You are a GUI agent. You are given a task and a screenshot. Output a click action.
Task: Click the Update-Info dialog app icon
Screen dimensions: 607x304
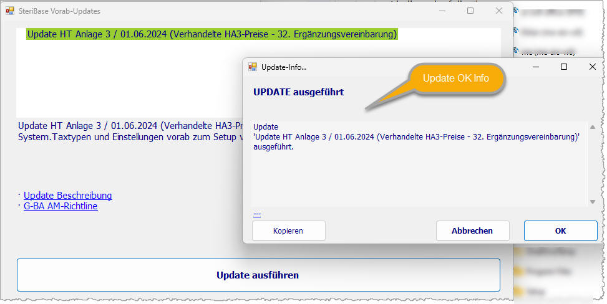click(253, 67)
